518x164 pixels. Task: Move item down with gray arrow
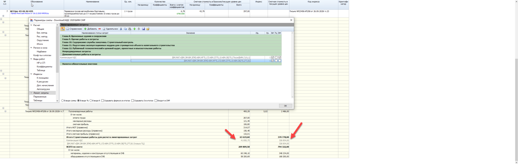coord(139,29)
